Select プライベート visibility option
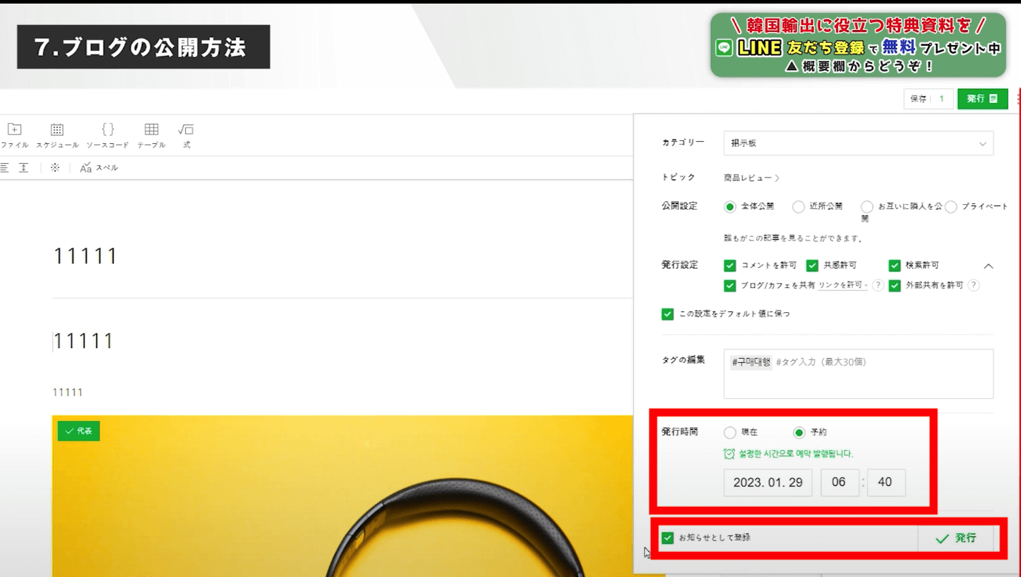Screen dimensions: 1021x577 tap(951, 207)
